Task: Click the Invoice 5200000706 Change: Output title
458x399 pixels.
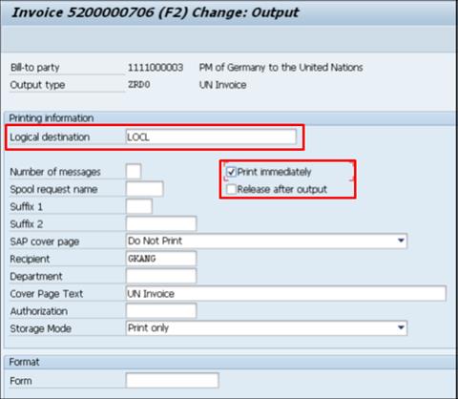Action: 156,12
